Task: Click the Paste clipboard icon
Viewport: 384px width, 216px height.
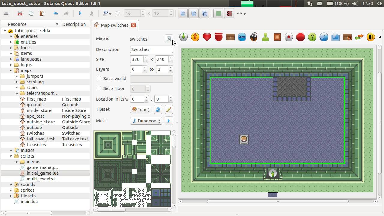Action: [x=42, y=13]
